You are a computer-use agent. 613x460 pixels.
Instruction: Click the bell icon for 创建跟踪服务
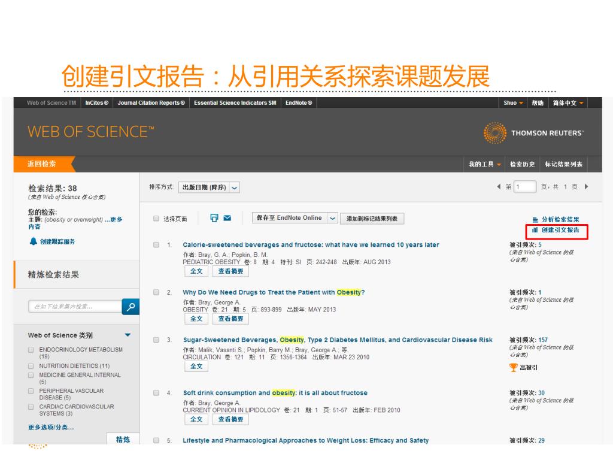click(x=34, y=241)
